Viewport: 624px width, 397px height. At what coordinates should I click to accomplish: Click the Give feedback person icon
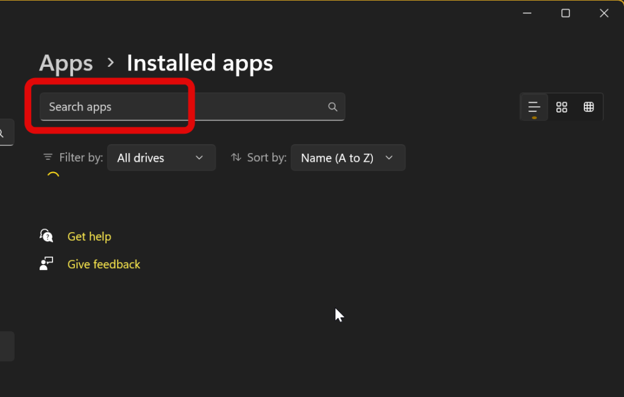point(46,264)
